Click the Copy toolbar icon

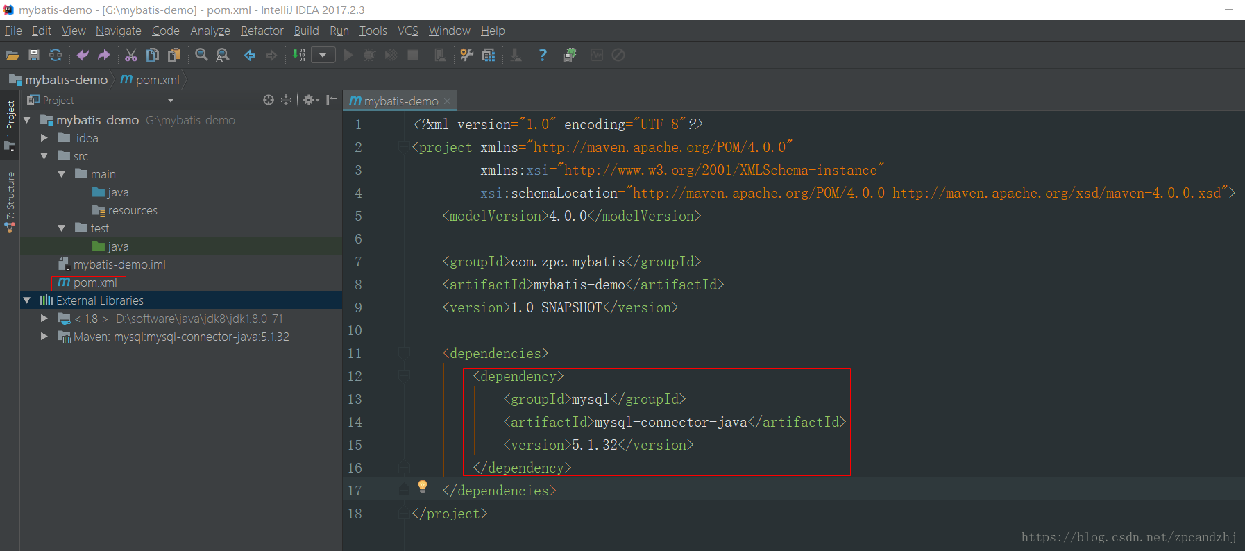[153, 55]
